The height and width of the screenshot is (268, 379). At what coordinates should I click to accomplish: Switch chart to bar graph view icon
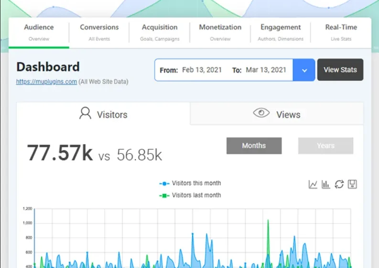pyautogui.click(x=326, y=184)
